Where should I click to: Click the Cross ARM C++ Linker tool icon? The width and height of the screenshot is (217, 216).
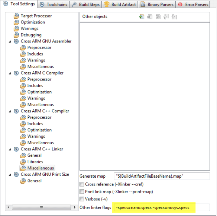[x=16, y=149]
